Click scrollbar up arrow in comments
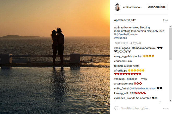 tap(171, 26)
